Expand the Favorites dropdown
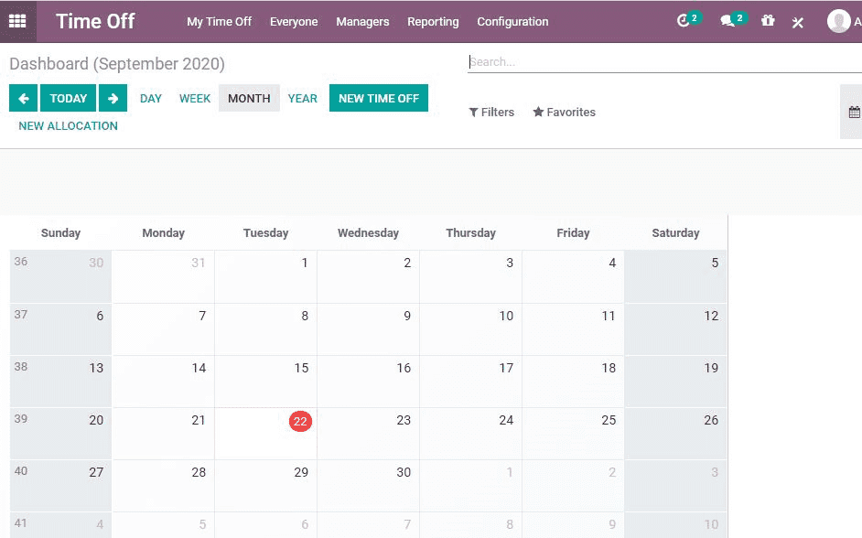The width and height of the screenshot is (862, 538). point(564,113)
